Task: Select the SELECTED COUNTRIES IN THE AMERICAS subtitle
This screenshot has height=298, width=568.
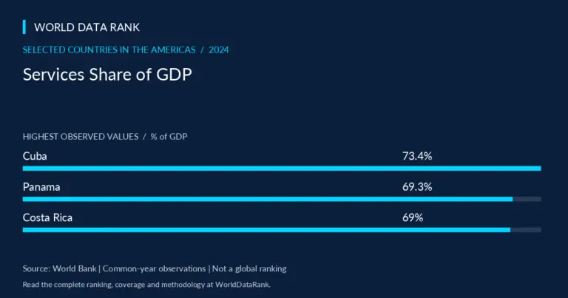Action: (109, 50)
